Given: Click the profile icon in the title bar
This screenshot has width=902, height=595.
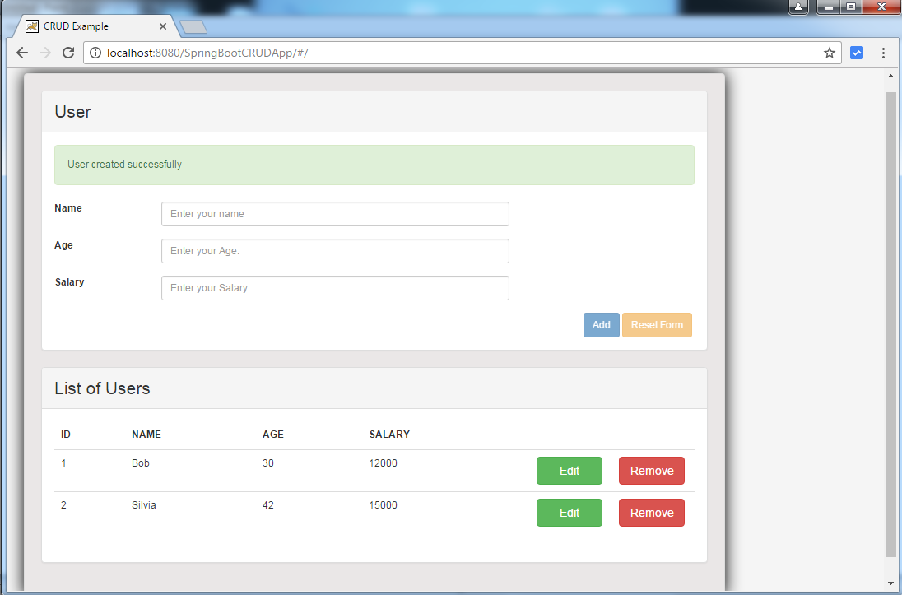Looking at the screenshot, I should pyautogui.click(x=797, y=7).
